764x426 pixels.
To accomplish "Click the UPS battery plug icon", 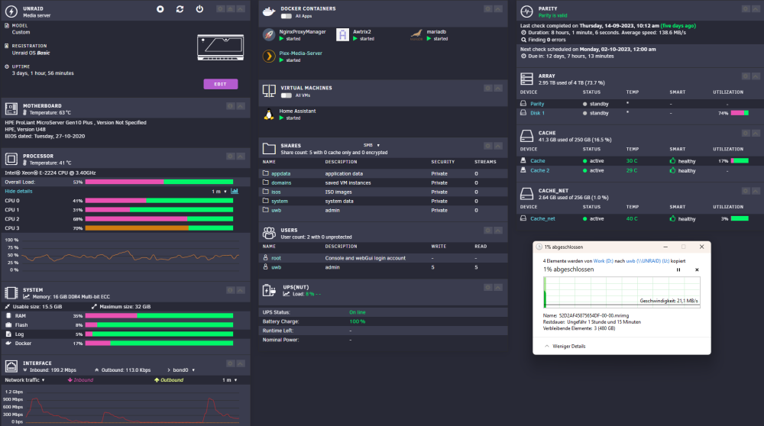I will pyautogui.click(x=269, y=290).
